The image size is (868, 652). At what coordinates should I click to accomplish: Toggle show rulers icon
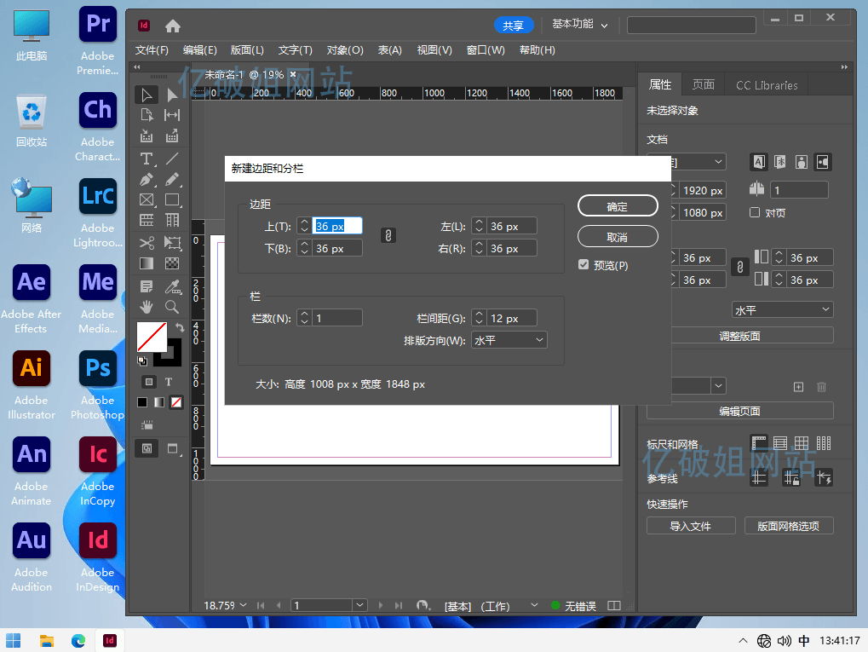759,443
